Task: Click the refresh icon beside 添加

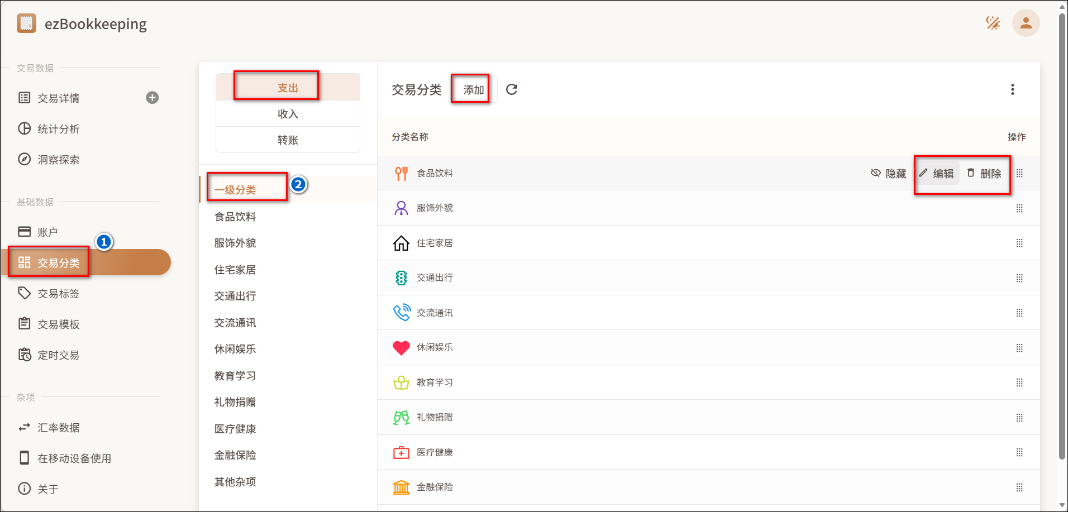Action: (x=511, y=89)
